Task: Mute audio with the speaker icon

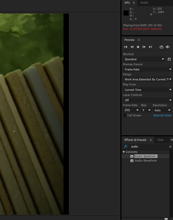Action: (x=168, y=47)
